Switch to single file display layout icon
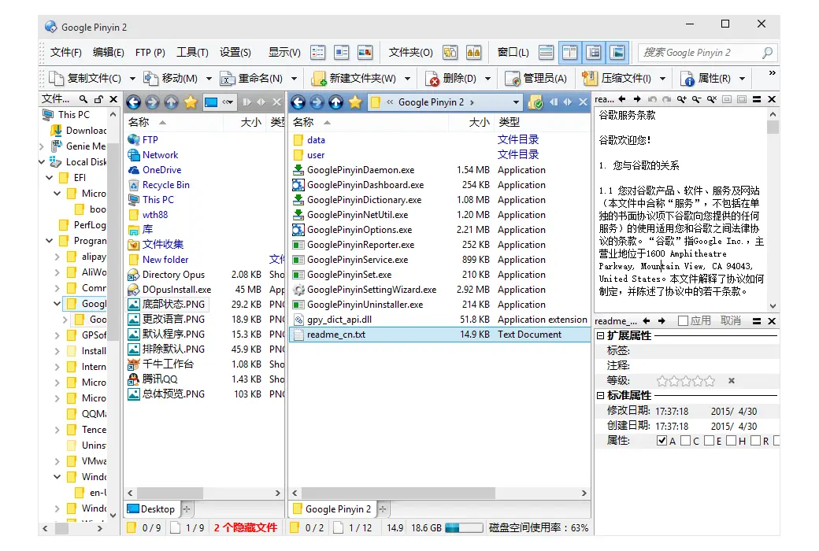 pos(547,52)
